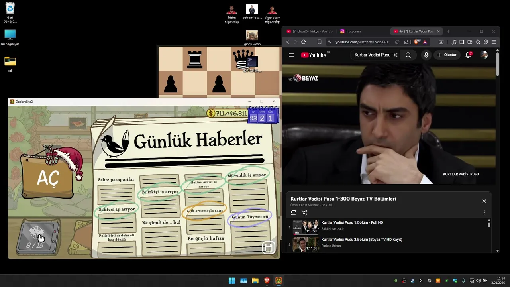The width and height of the screenshot is (510, 287).
Task: Open File Explorer from taskbar
Action: tap(255, 281)
